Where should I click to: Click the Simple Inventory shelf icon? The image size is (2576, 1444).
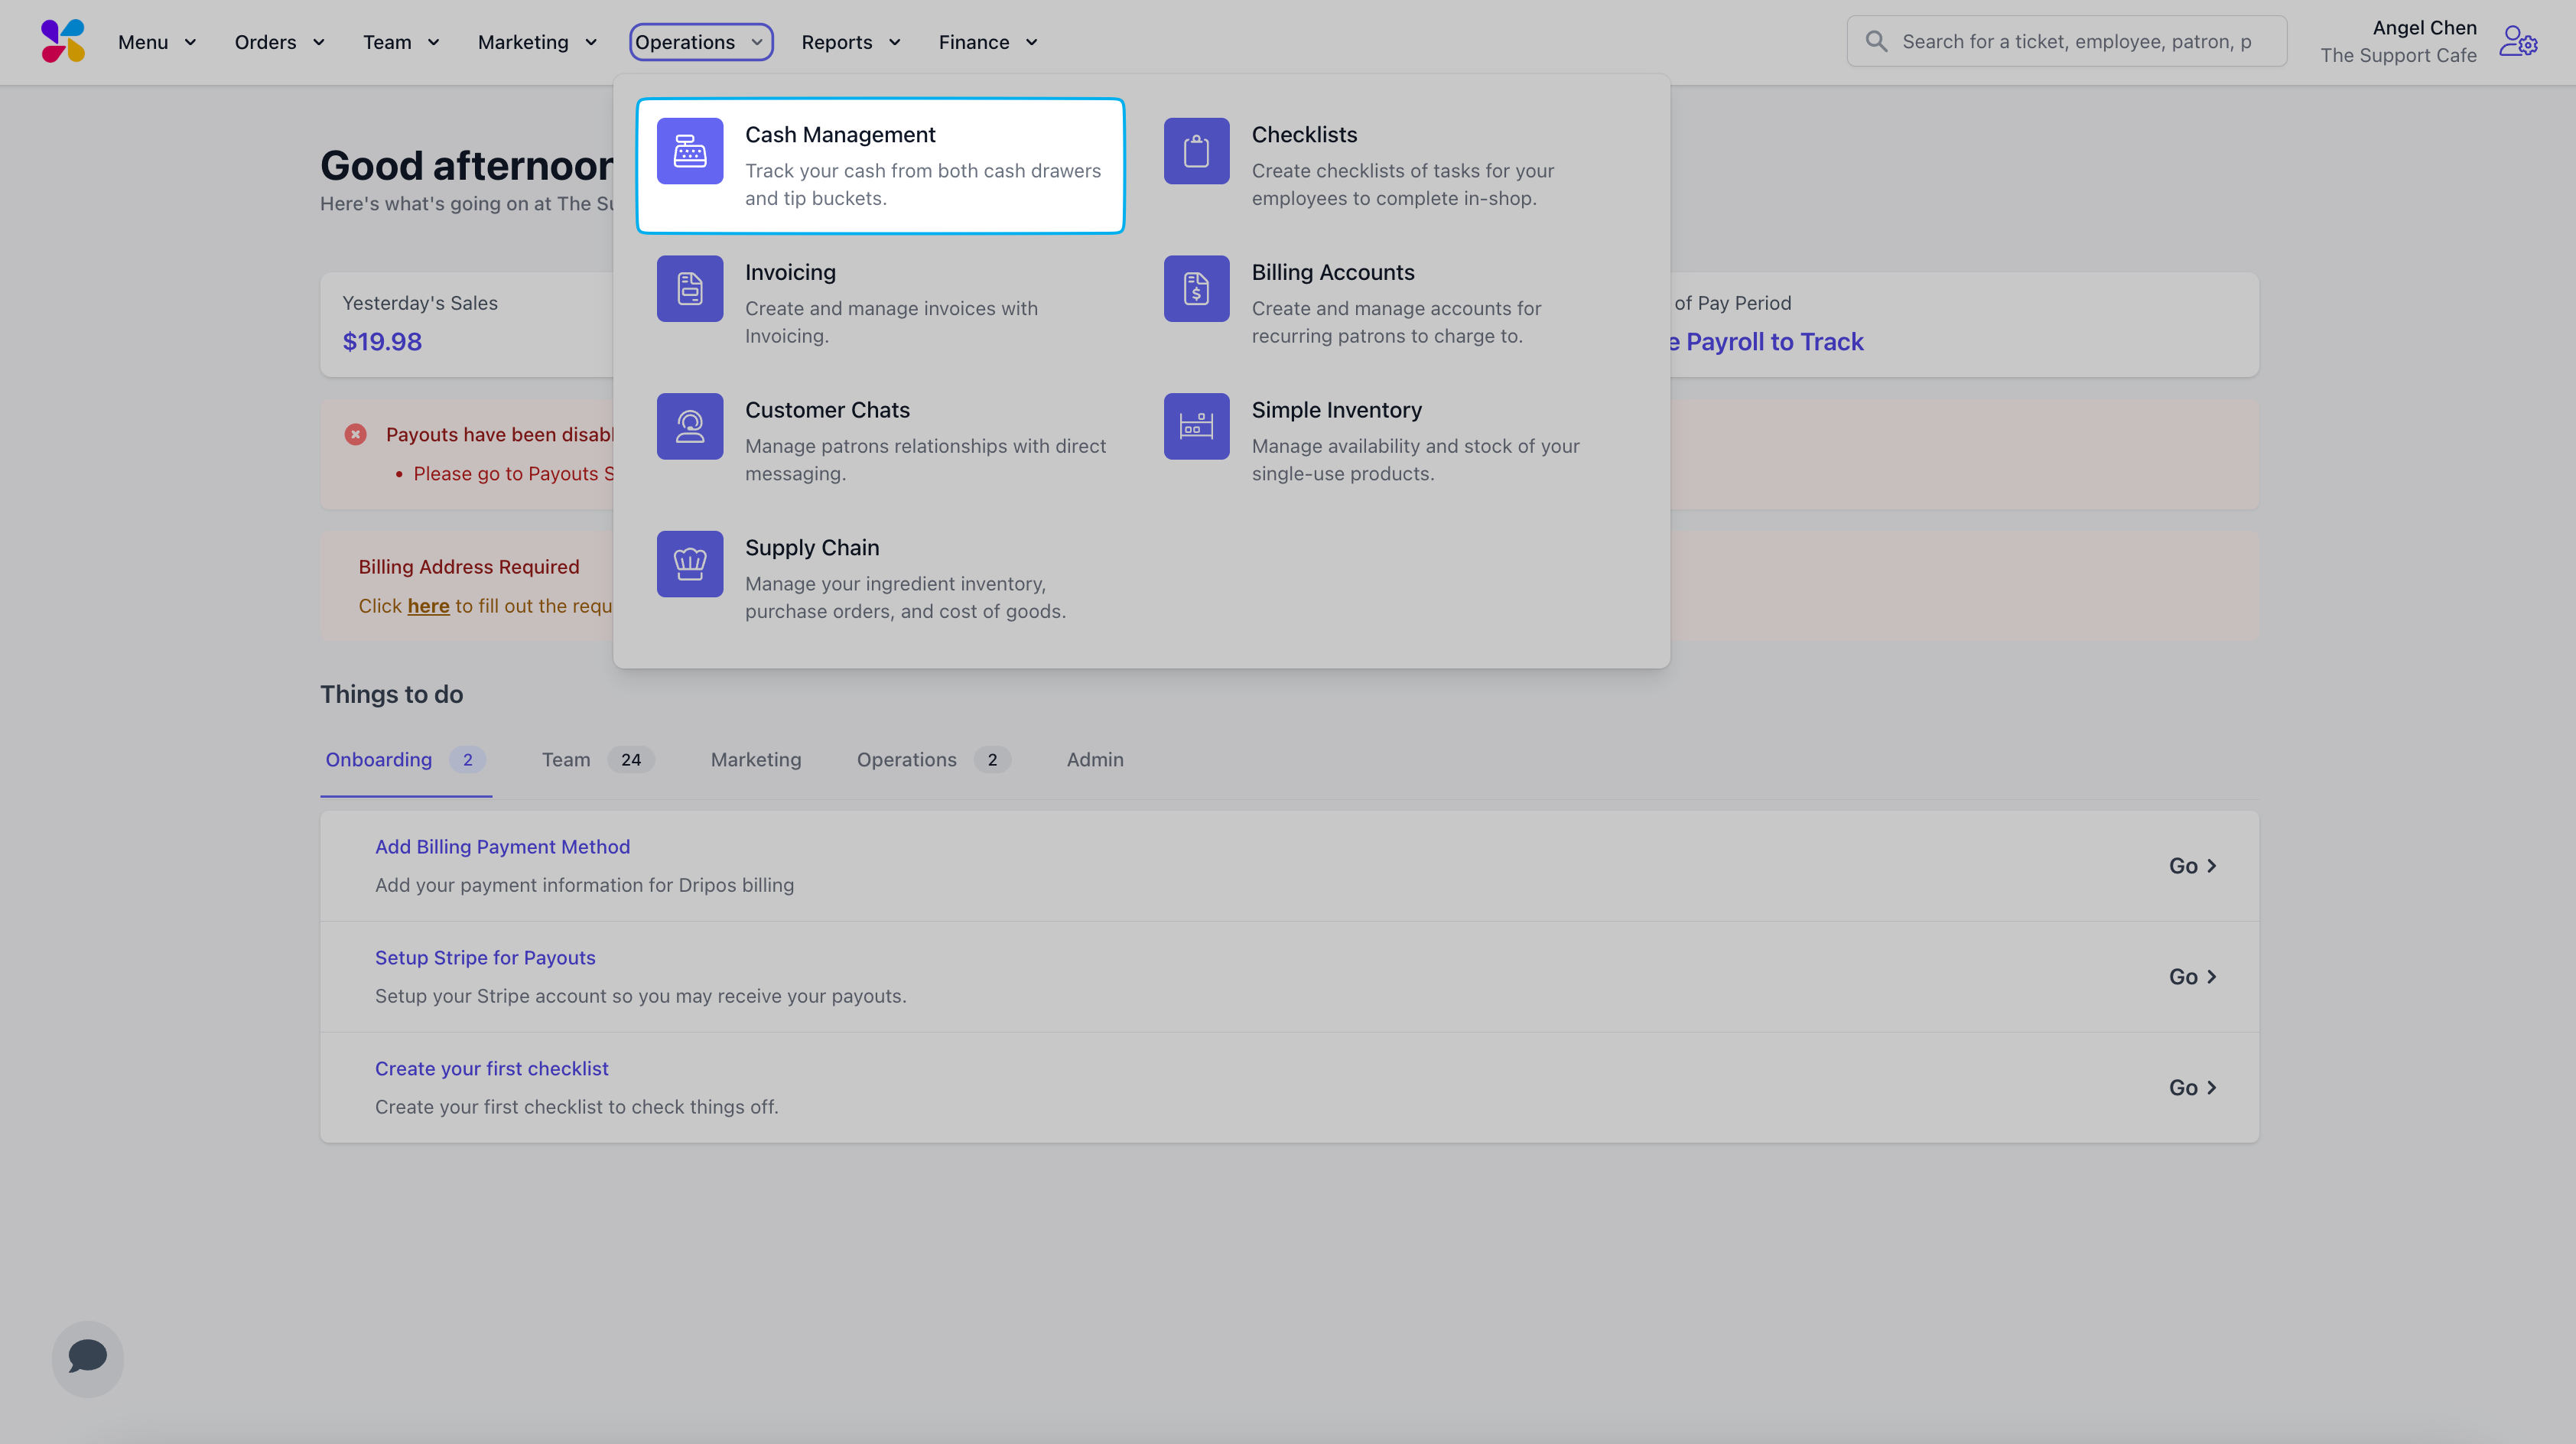1196,426
